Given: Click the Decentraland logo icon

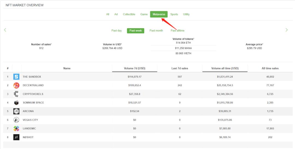Looking at the screenshot, I should click(x=16, y=85).
